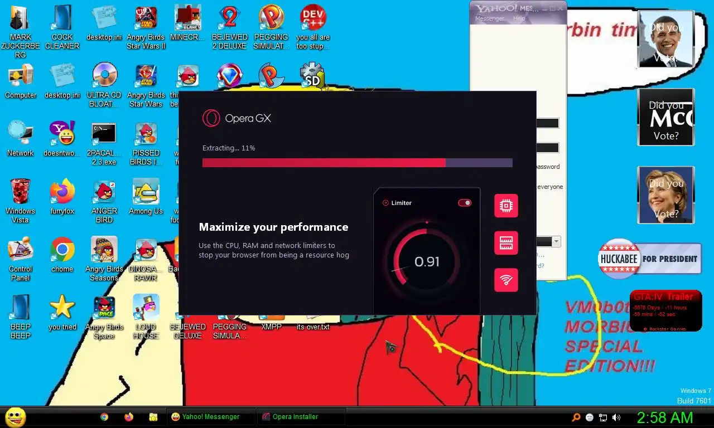The width and height of the screenshot is (714, 428).
Task: Switch to Opera Installer taskbar button
Action: coord(301,417)
